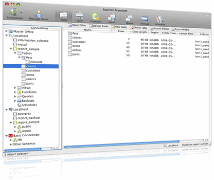The width and height of the screenshot is (214, 180).
Task: Select the items table in tree
Action: coord(28,75)
